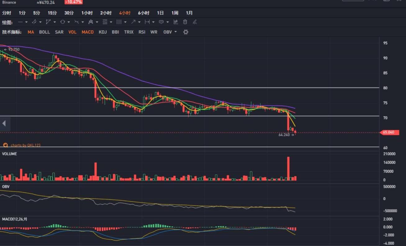Image resolution: width=406 pixels, height=246 pixels.
Task: Switch to the 1小时 timeframe
Action: tap(87, 13)
